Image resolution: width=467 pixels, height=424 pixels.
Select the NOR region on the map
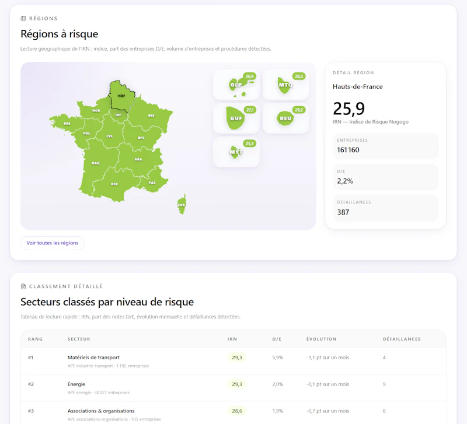click(96, 110)
